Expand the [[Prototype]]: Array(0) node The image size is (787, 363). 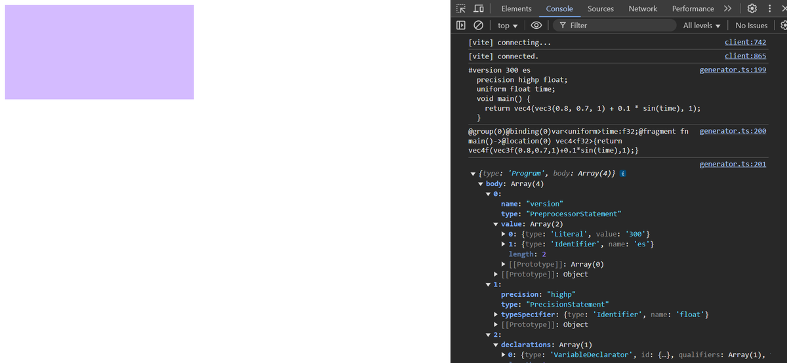[x=504, y=265]
